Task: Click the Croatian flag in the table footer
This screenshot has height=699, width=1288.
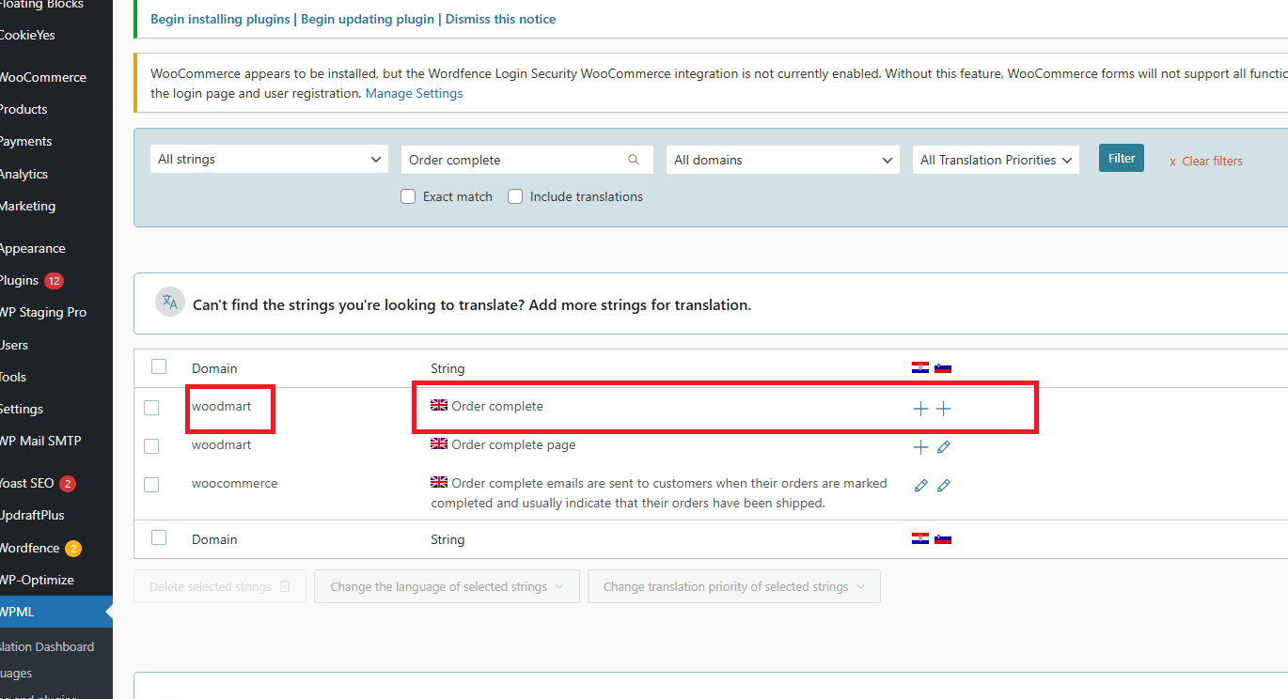Action: pyautogui.click(x=920, y=538)
